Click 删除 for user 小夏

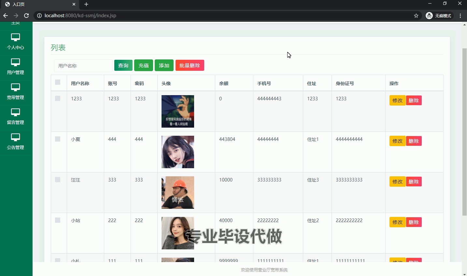(x=414, y=141)
